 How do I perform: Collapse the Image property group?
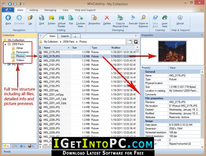click(x=142, y=121)
